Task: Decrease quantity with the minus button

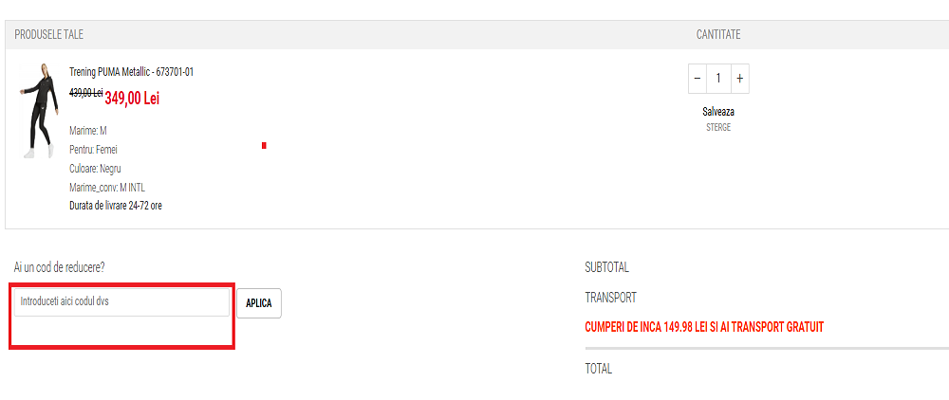Action: 698,79
